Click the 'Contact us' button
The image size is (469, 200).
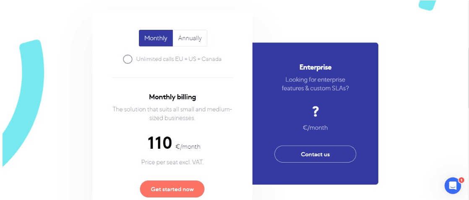click(x=315, y=154)
